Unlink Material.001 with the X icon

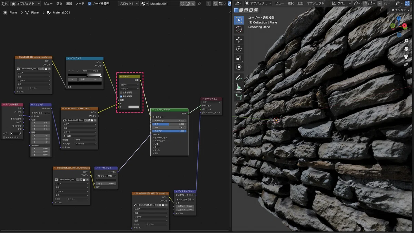click(x=193, y=3)
